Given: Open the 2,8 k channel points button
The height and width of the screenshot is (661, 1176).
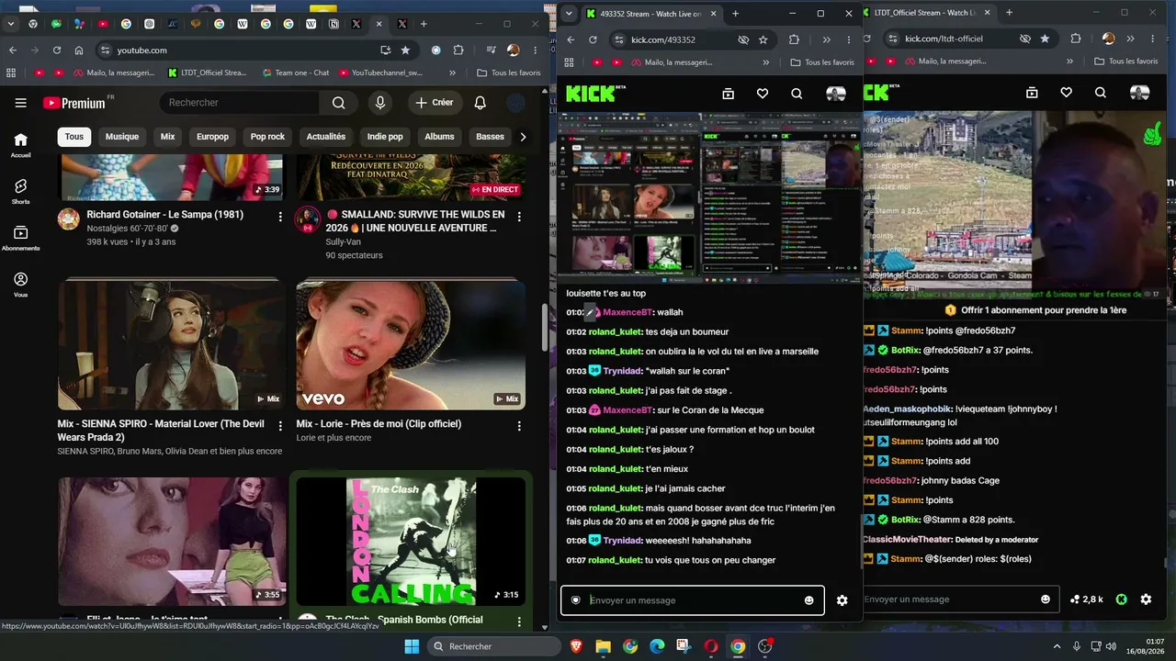Looking at the screenshot, I should coord(1087,599).
